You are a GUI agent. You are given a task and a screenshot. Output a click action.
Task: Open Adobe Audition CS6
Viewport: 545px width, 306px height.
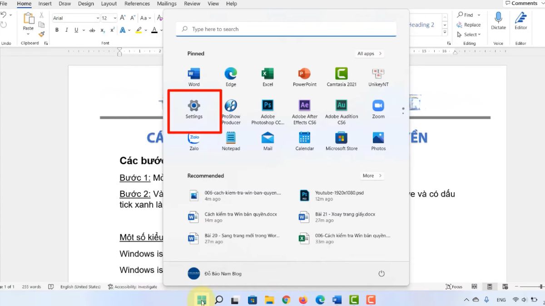[342, 112]
